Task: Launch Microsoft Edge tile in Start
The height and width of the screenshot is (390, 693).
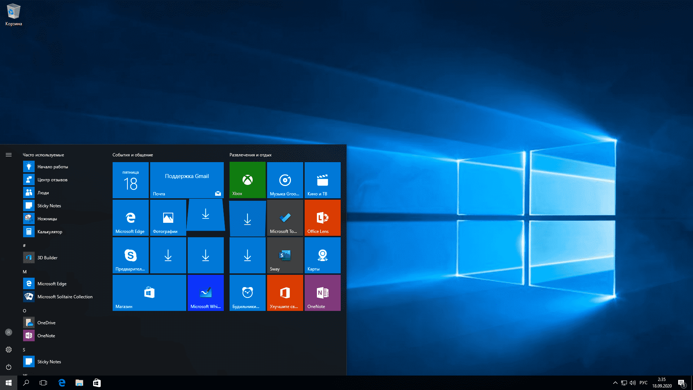Action: 131,218
